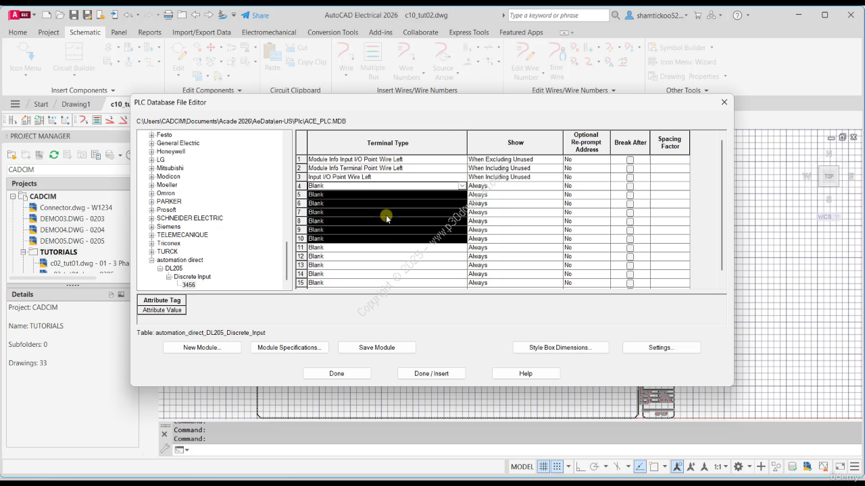Open the Reports ribbon tab

pos(149,32)
